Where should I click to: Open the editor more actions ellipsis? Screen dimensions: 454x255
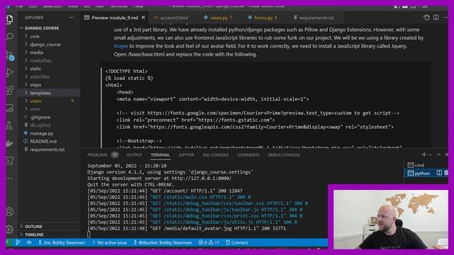tap(445, 17)
